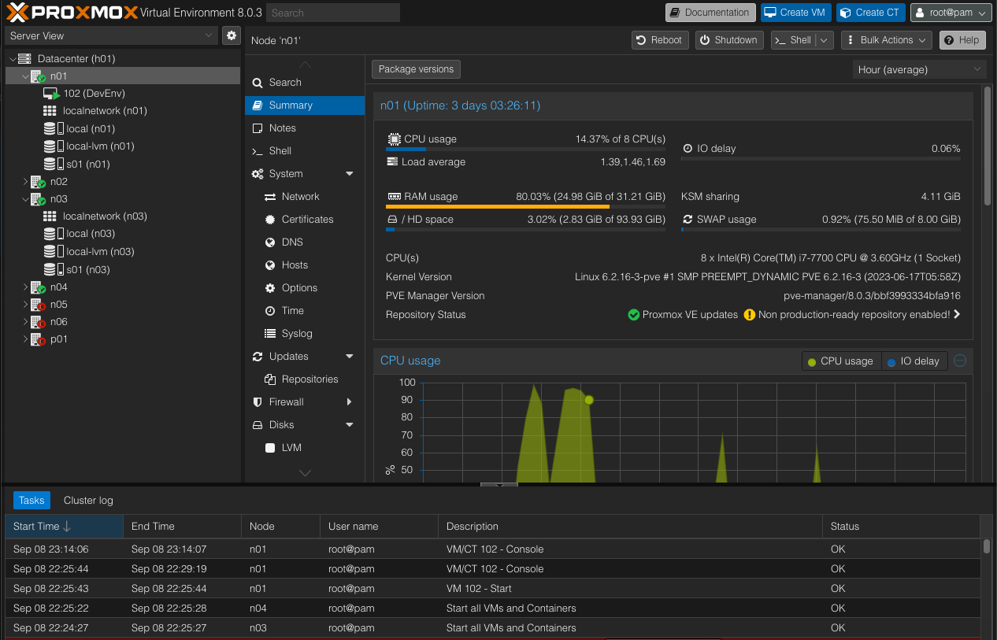This screenshot has width=997, height=640.
Task: Click the search input field in header
Action: click(332, 13)
